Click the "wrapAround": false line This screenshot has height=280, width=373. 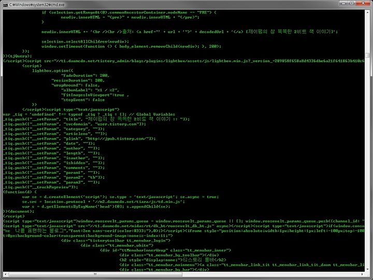coord(76,85)
